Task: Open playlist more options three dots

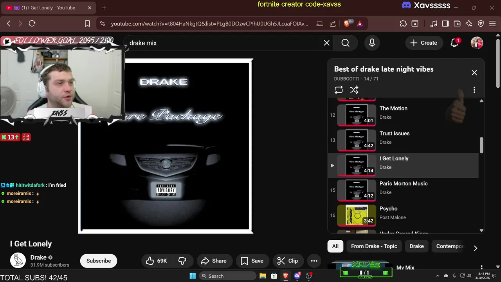Action: 474,90
